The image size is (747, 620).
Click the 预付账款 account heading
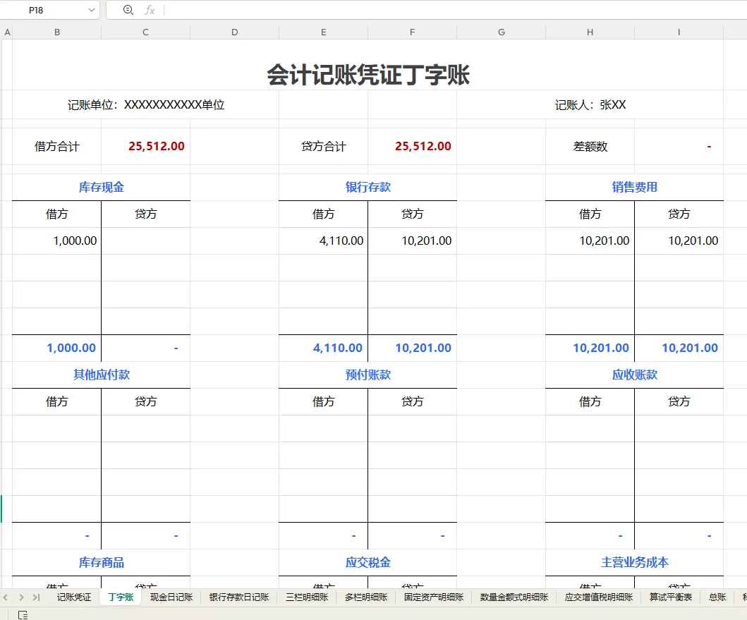point(368,375)
